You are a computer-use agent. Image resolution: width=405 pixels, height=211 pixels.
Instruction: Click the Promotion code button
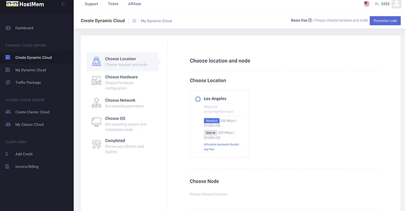point(385,21)
